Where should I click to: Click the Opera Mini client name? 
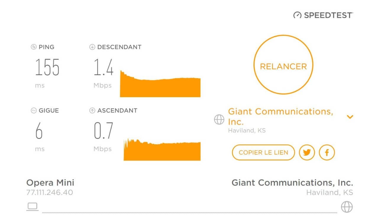tap(50, 183)
